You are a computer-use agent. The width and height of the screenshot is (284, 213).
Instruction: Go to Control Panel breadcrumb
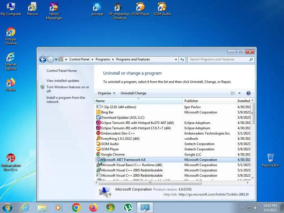click(79, 59)
